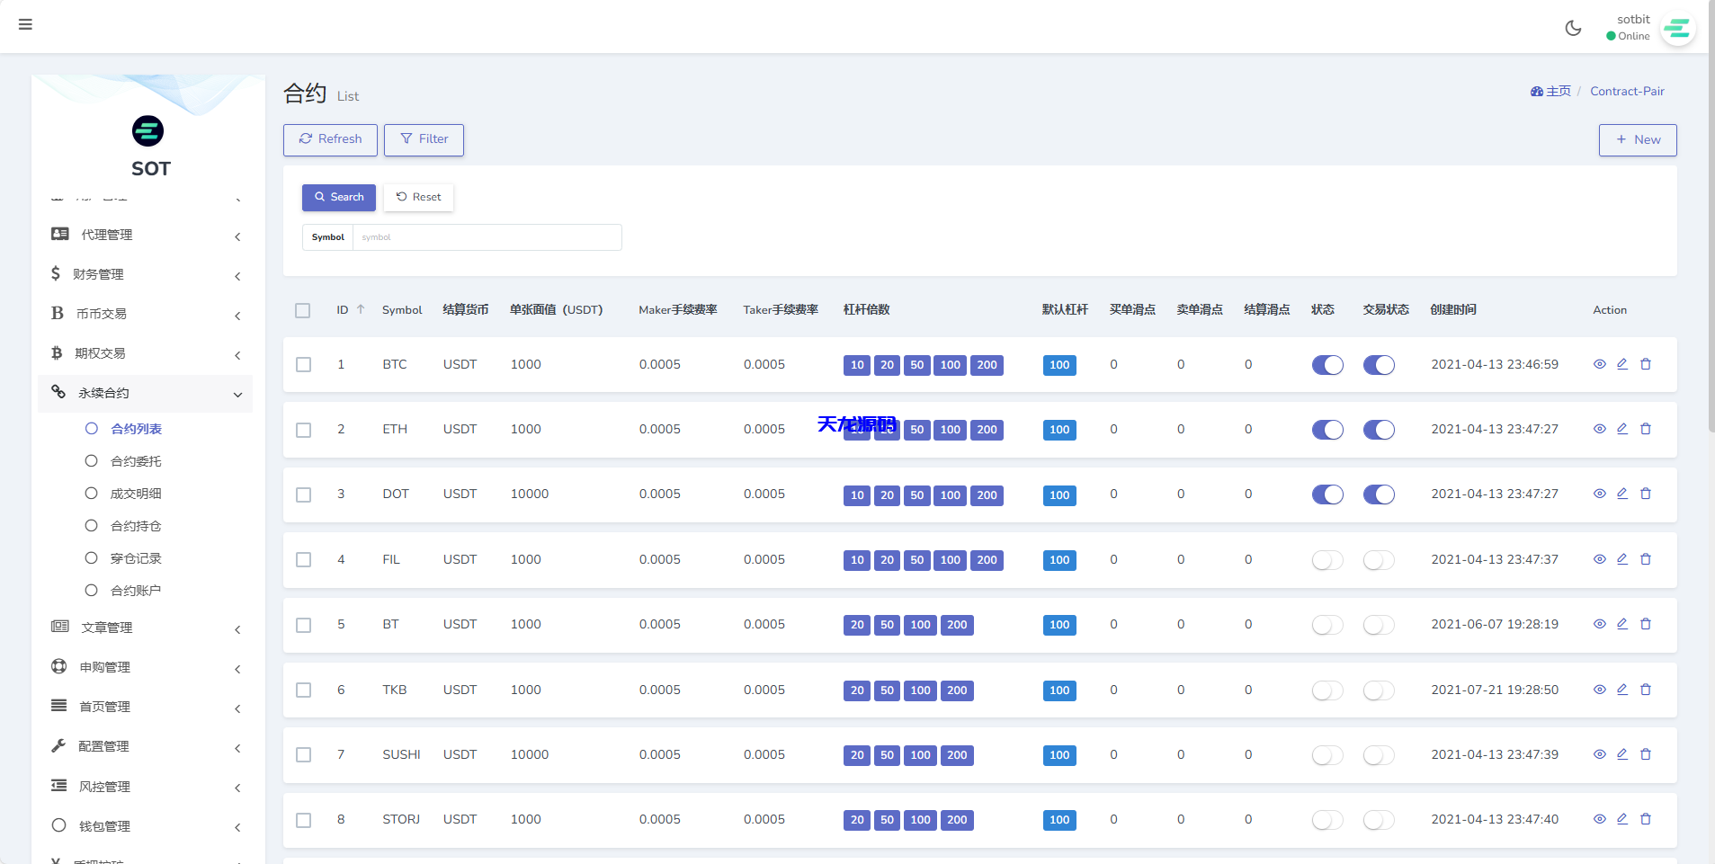Expand the 代理管理 sidebar menu
1715x864 pixels.
(x=145, y=235)
